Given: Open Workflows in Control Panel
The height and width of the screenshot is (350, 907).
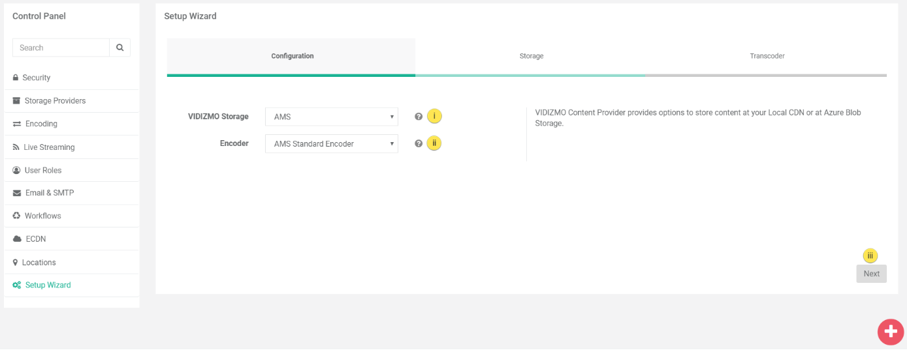Looking at the screenshot, I should pyautogui.click(x=42, y=216).
